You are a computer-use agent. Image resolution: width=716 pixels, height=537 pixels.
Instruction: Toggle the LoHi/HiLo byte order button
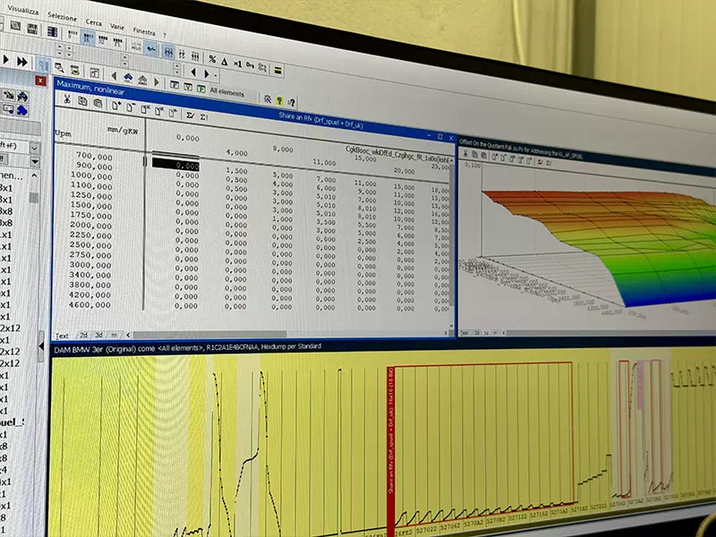click(x=136, y=46)
